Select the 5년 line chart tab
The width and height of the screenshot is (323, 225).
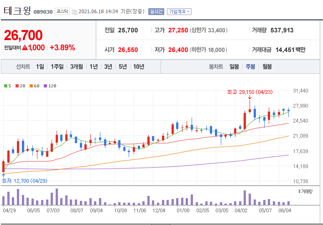point(123,66)
